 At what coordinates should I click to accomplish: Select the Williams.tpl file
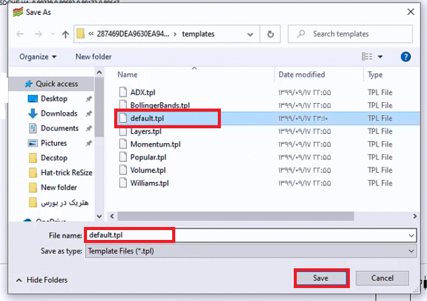[x=149, y=183]
